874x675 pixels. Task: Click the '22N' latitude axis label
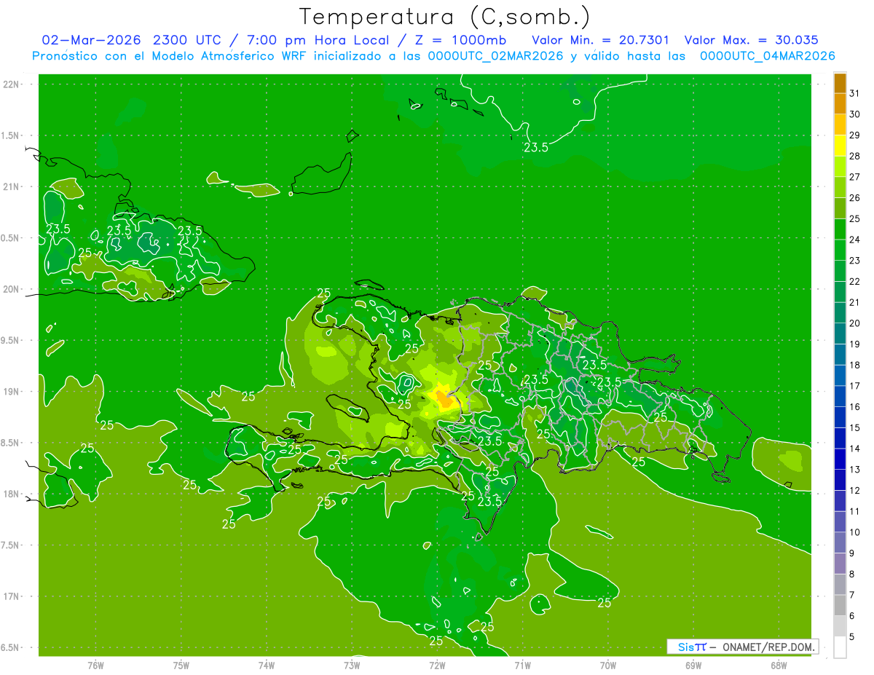11,84
